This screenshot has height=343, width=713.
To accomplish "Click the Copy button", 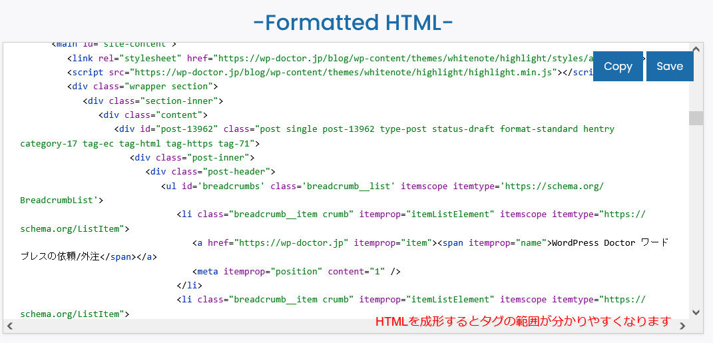I will pos(618,67).
